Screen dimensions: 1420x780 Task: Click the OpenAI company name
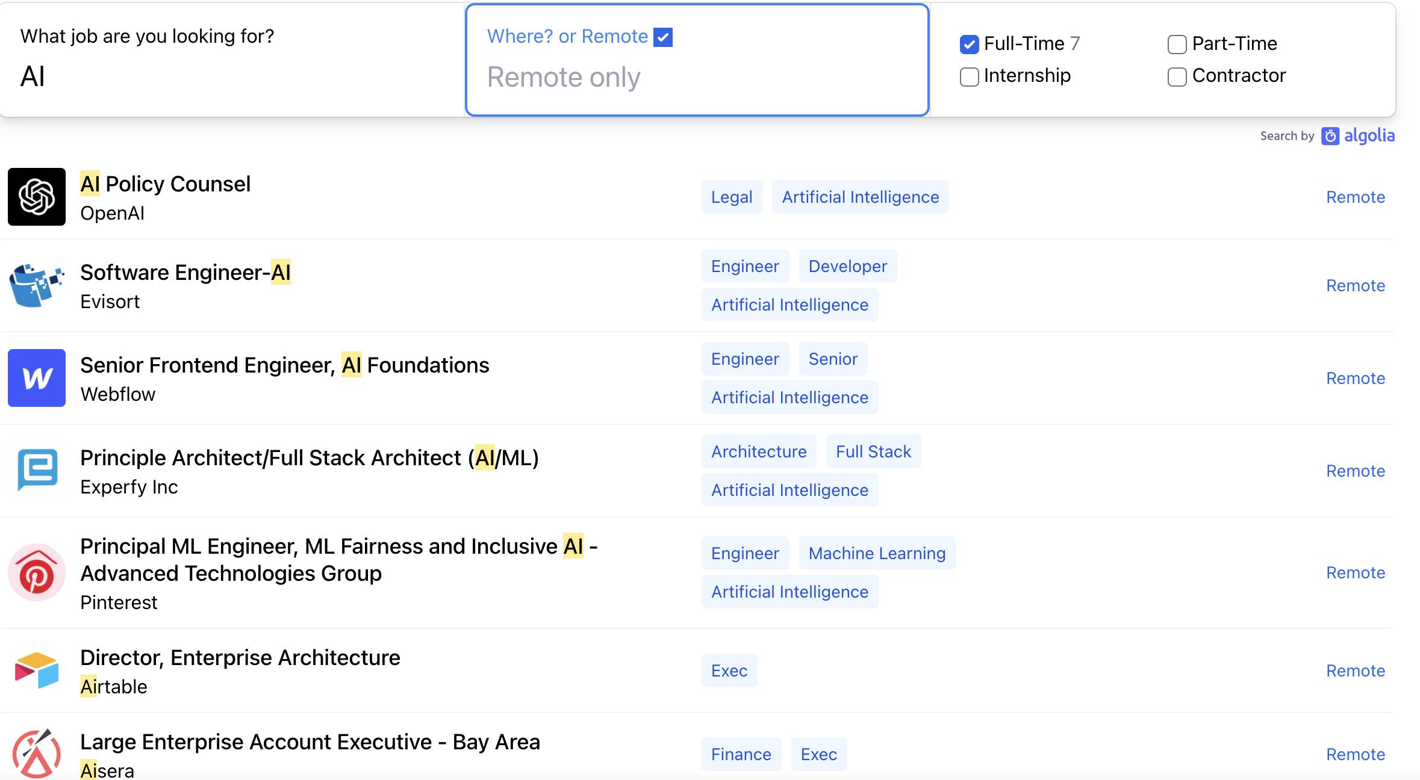(113, 213)
